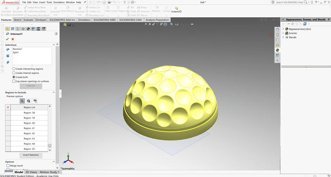Open the File Explorer folder task pane tab
The image size is (331, 177).
pyautogui.click(x=277, y=40)
